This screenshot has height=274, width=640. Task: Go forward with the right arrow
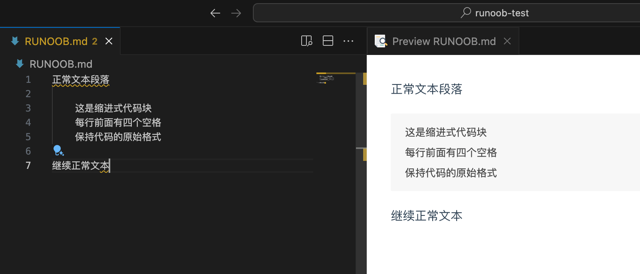pos(236,13)
